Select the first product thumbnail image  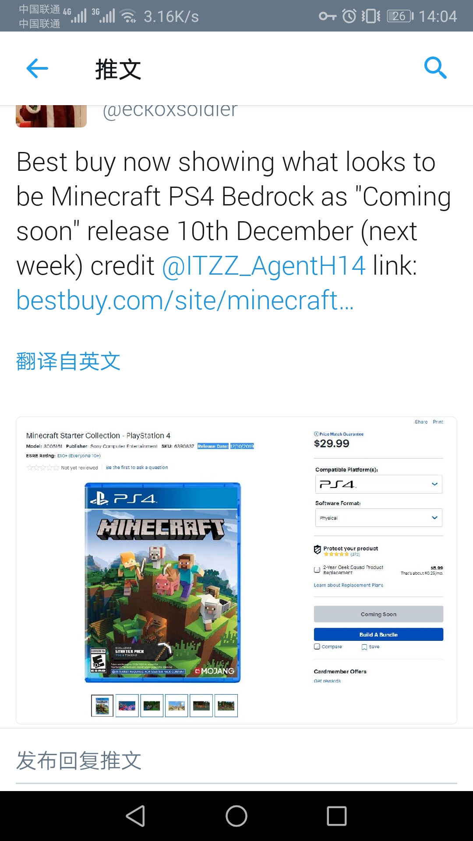(102, 706)
